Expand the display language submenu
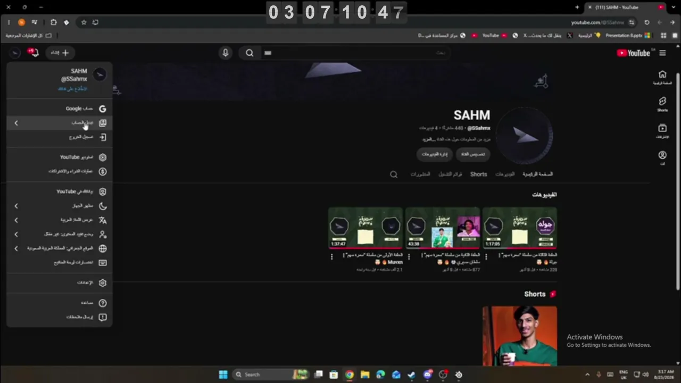The image size is (681, 383). [x=60, y=220]
